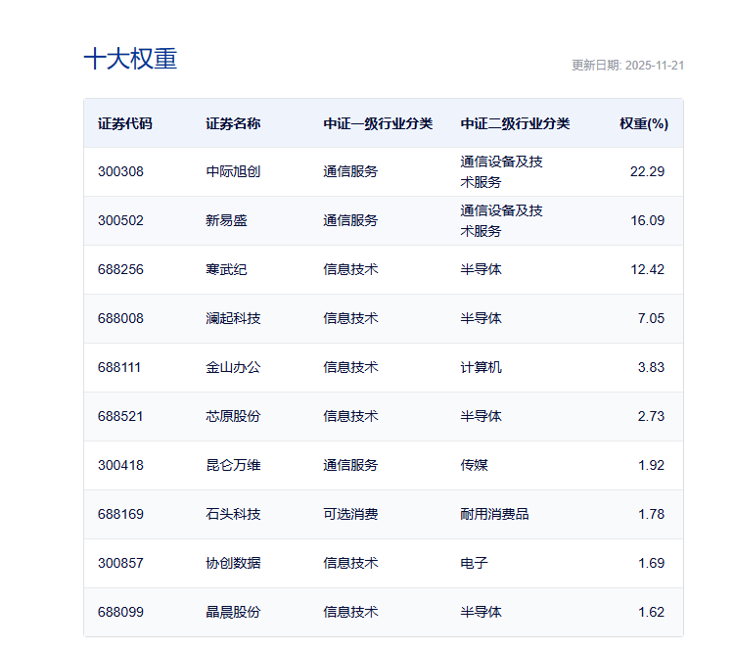
Task: Click the 昆仑万维 security name
Action: point(233,465)
